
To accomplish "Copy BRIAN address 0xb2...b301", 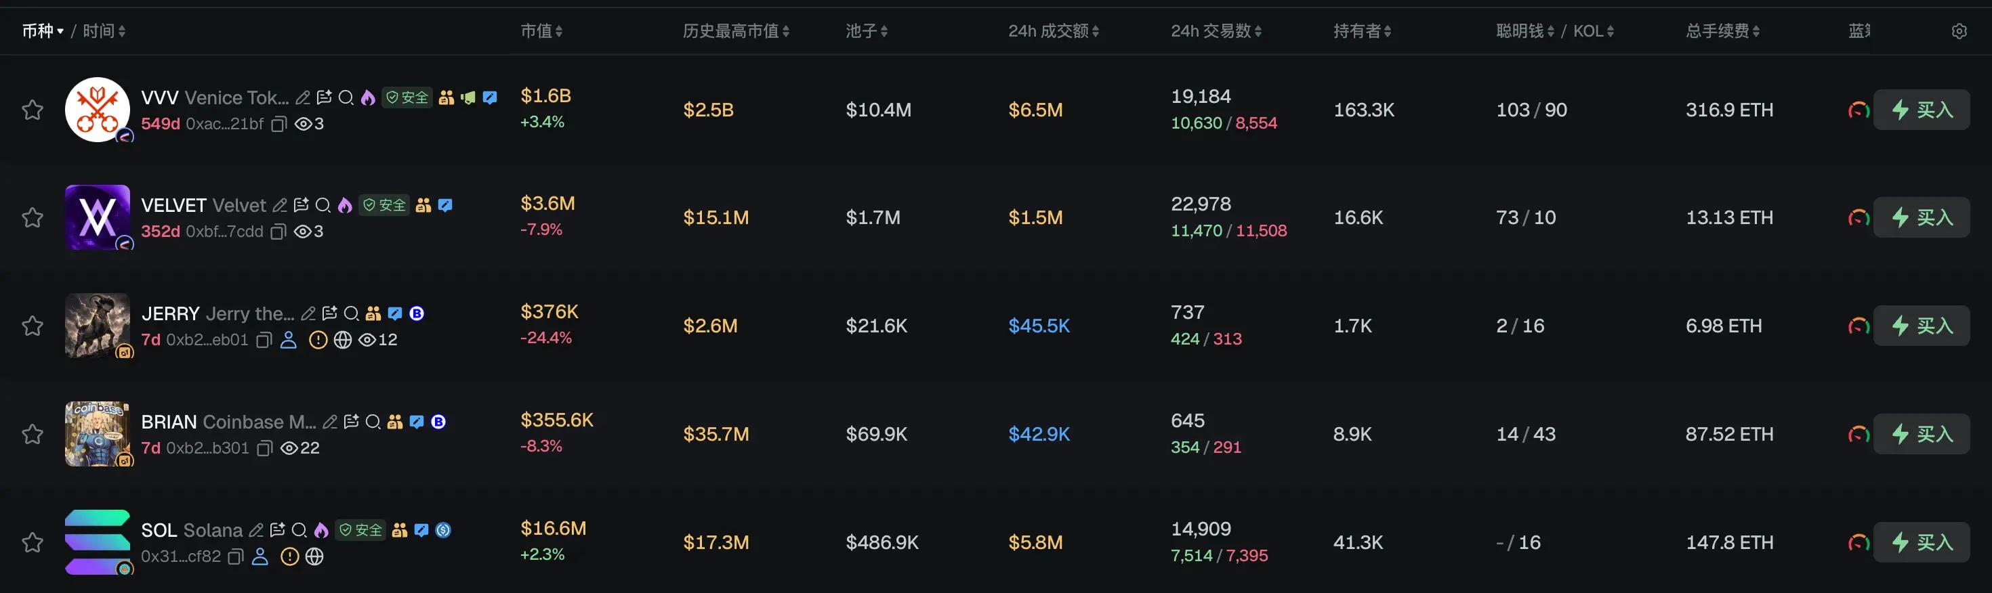I will click(264, 448).
